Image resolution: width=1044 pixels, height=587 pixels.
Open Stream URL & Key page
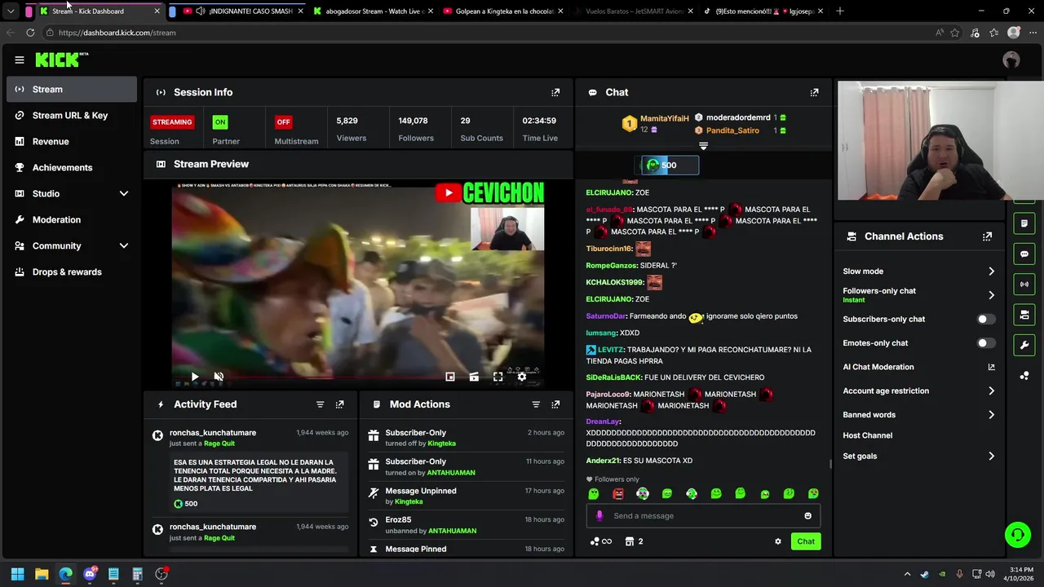[x=72, y=116]
